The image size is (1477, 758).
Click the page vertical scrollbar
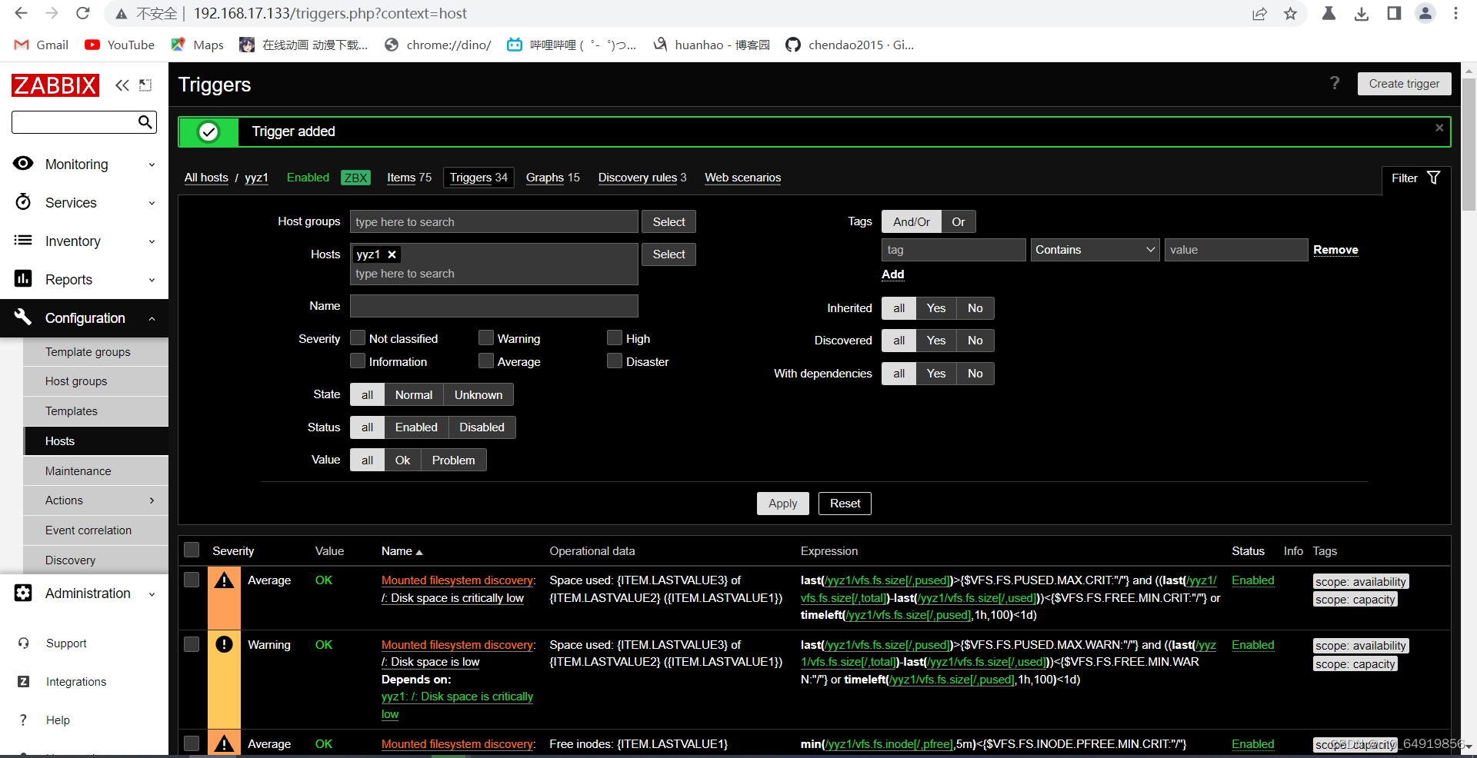[x=1469, y=143]
